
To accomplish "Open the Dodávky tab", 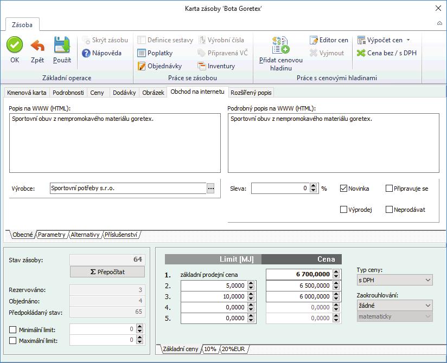I will 124,93.
